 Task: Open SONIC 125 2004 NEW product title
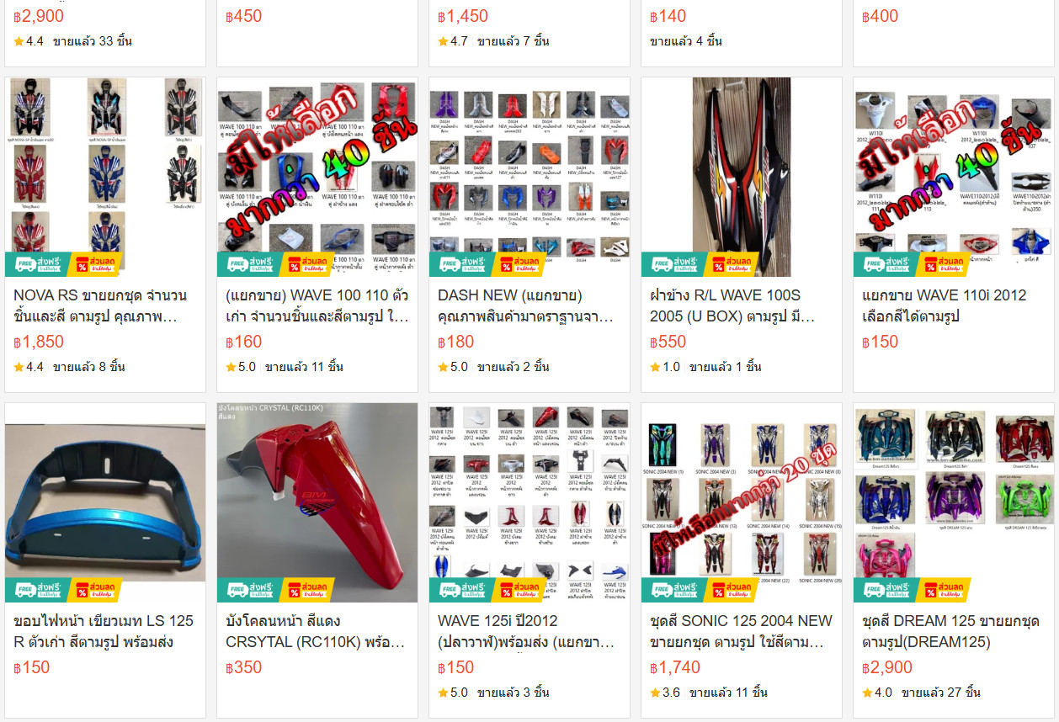[741, 632]
